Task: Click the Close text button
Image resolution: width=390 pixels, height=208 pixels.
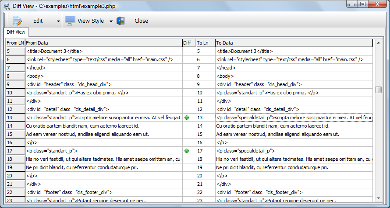Action: coord(141,21)
